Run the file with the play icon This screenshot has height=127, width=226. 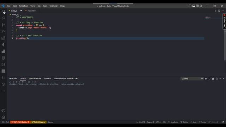tap(215, 11)
